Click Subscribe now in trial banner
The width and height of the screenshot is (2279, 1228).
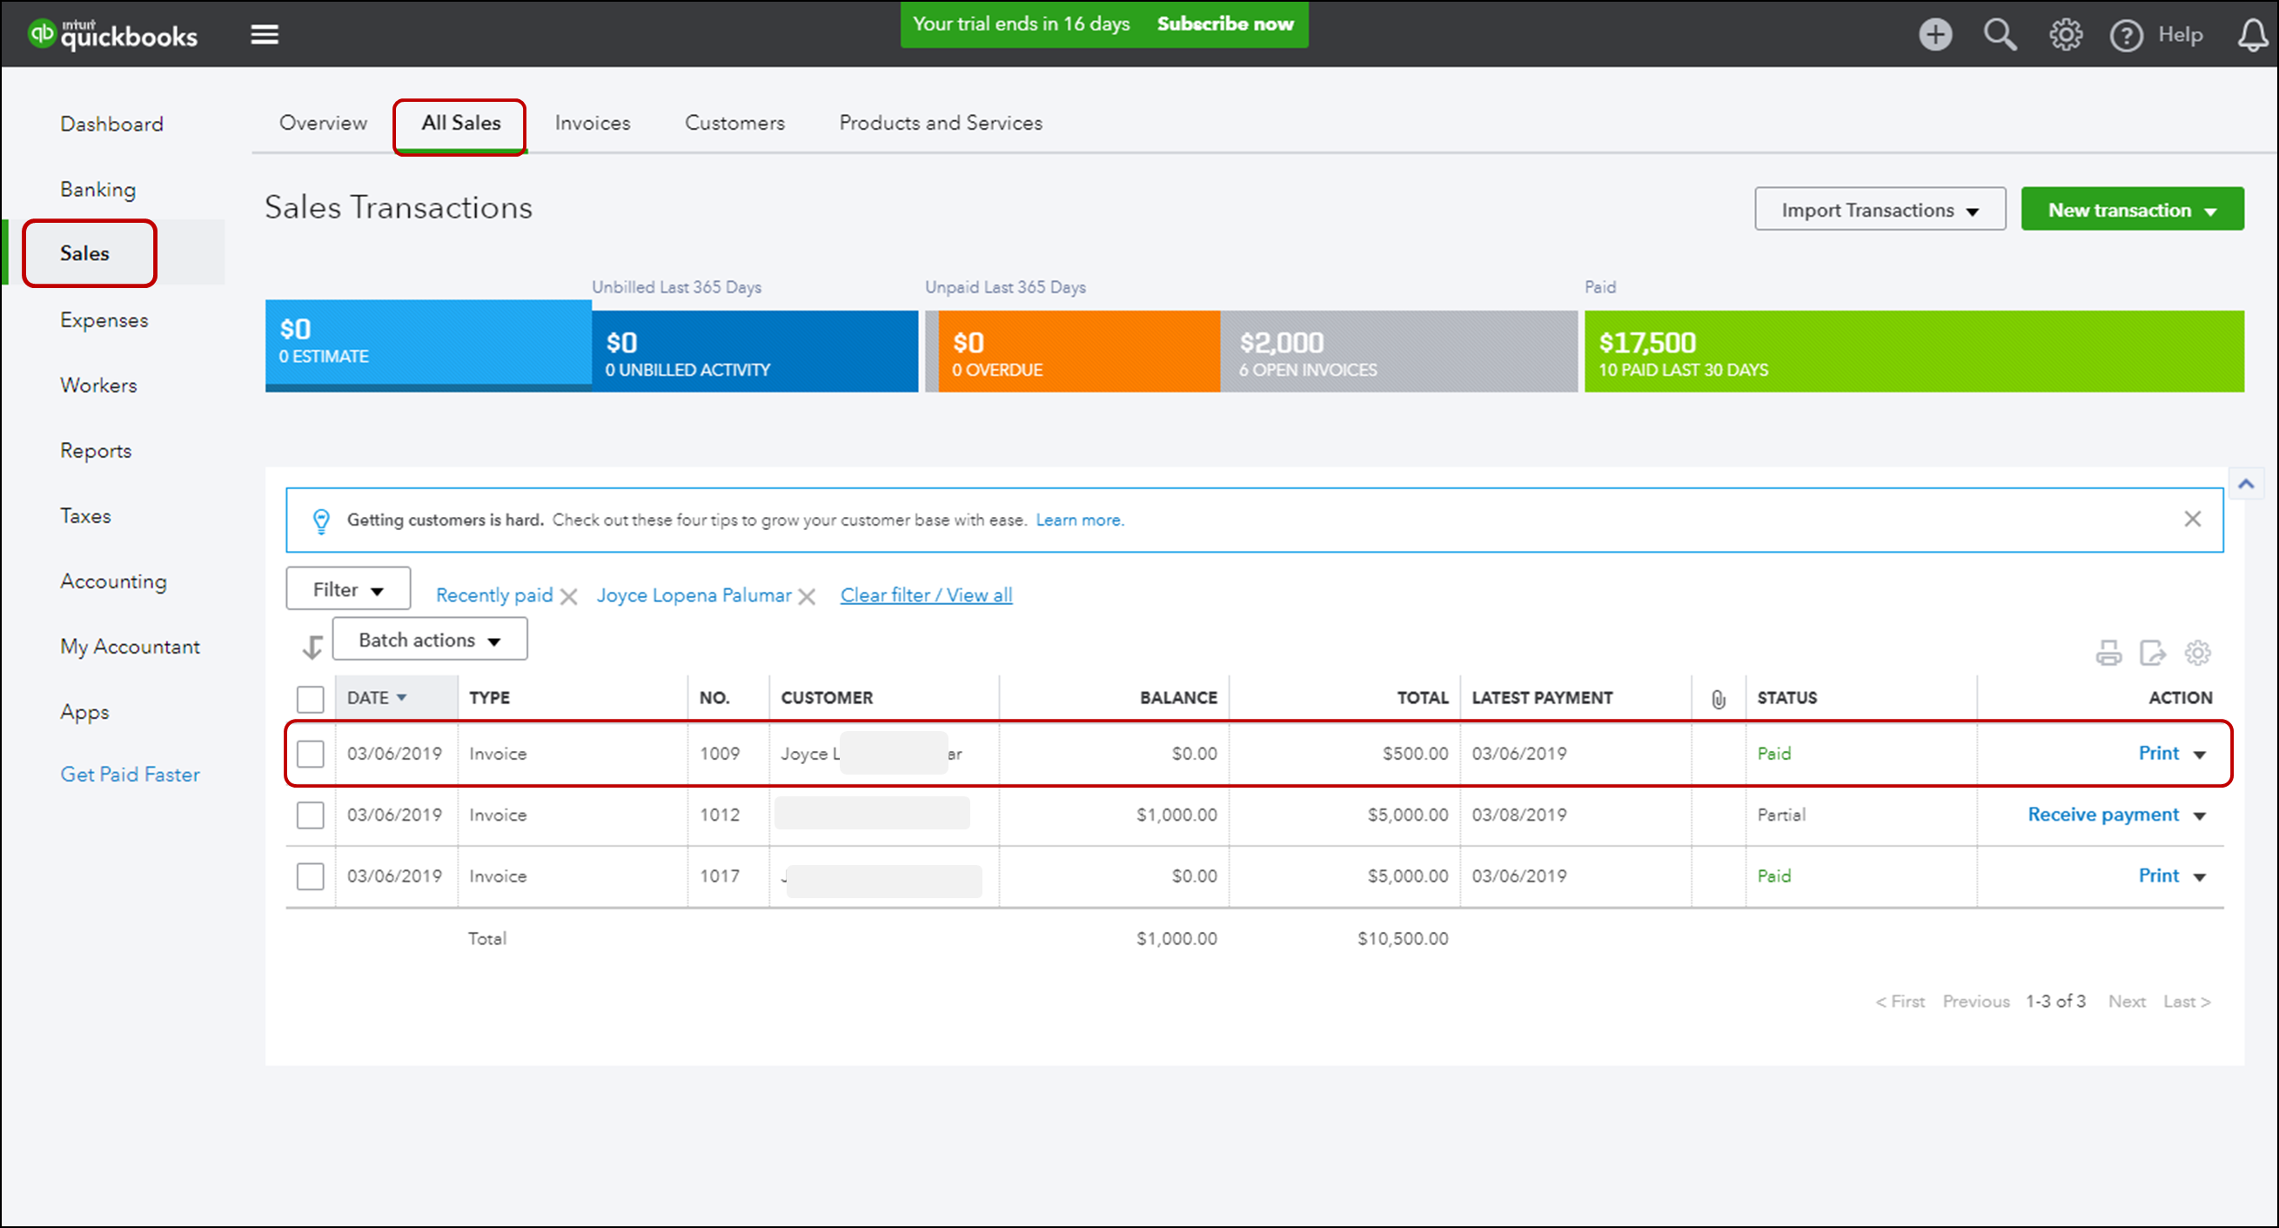point(1224,23)
